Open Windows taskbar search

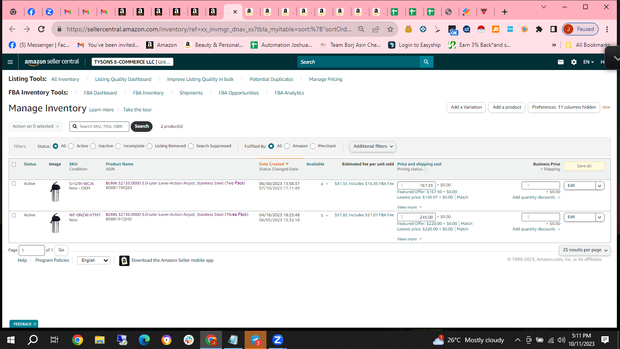[33, 339]
